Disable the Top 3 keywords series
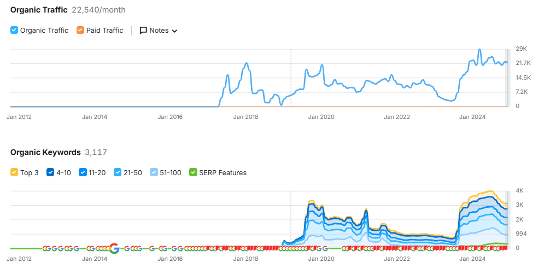Image resolution: width=544 pixels, height=269 pixels. point(14,173)
